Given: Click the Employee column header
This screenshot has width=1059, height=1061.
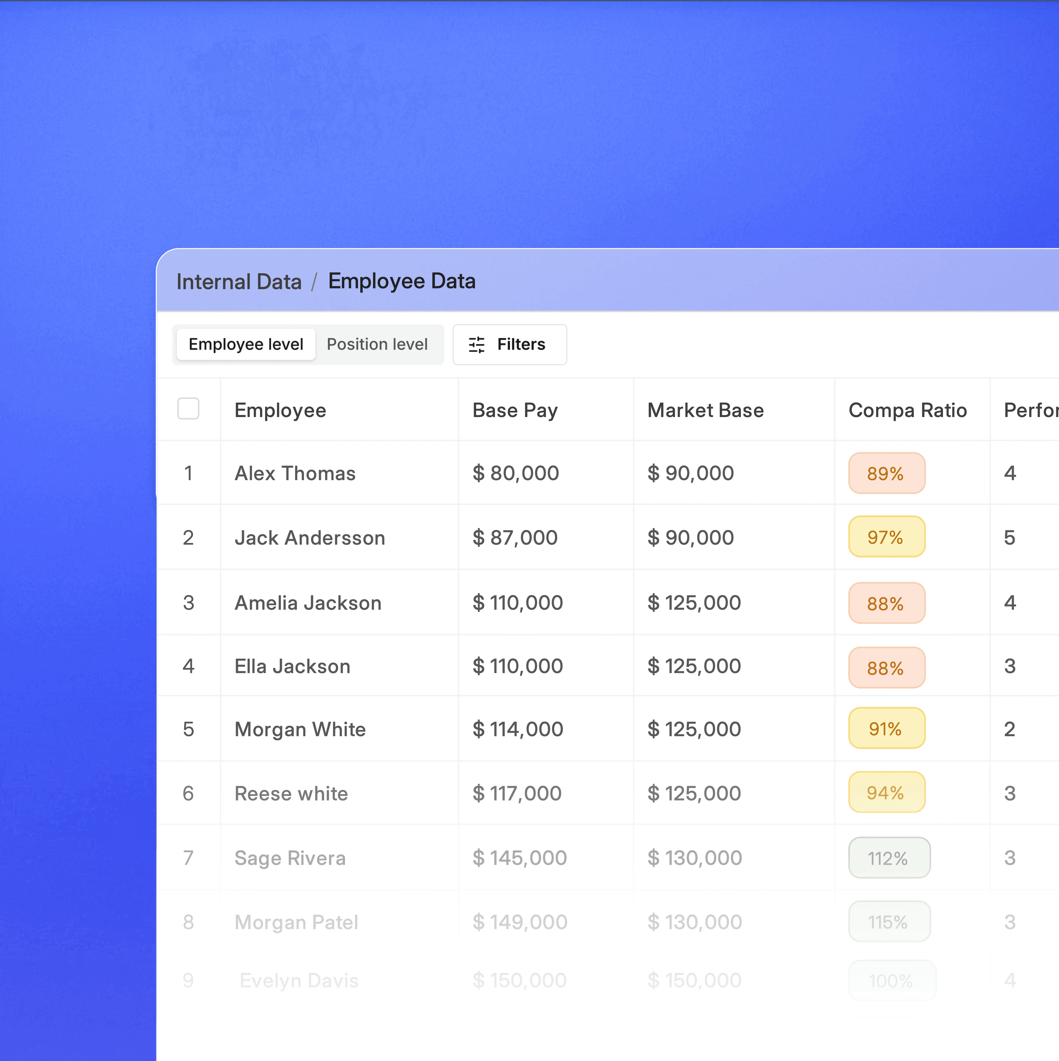Looking at the screenshot, I should point(280,411).
